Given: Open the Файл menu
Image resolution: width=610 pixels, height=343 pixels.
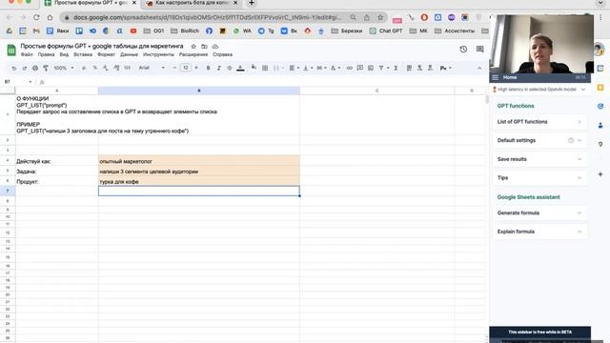Looking at the screenshot, I should [x=27, y=55].
